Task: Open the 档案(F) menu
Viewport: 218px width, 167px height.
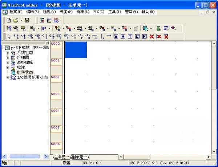Action: click(16, 12)
